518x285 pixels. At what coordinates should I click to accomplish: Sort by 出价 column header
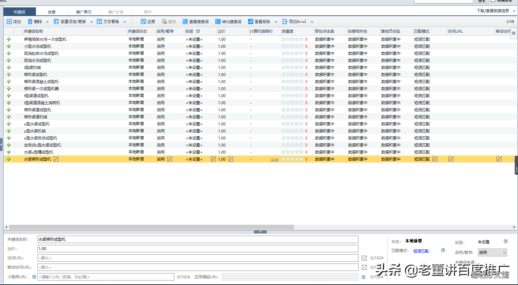pyautogui.click(x=233, y=31)
